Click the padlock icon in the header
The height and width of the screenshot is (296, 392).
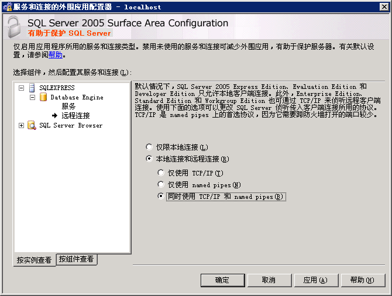click(14, 27)
